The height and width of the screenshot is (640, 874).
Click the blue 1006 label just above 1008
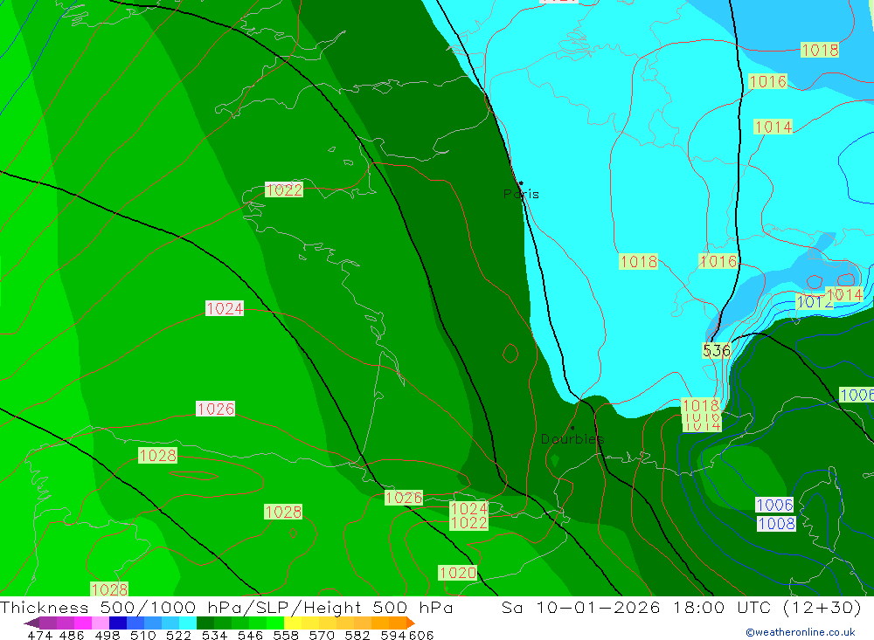pos(774,505)
